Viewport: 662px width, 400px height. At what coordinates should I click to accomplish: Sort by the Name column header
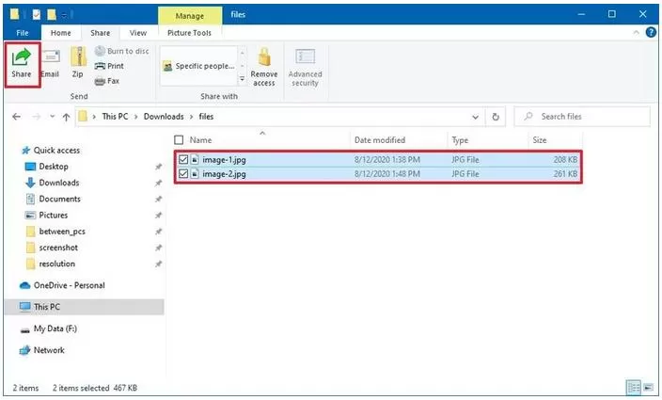pos(200,140)
